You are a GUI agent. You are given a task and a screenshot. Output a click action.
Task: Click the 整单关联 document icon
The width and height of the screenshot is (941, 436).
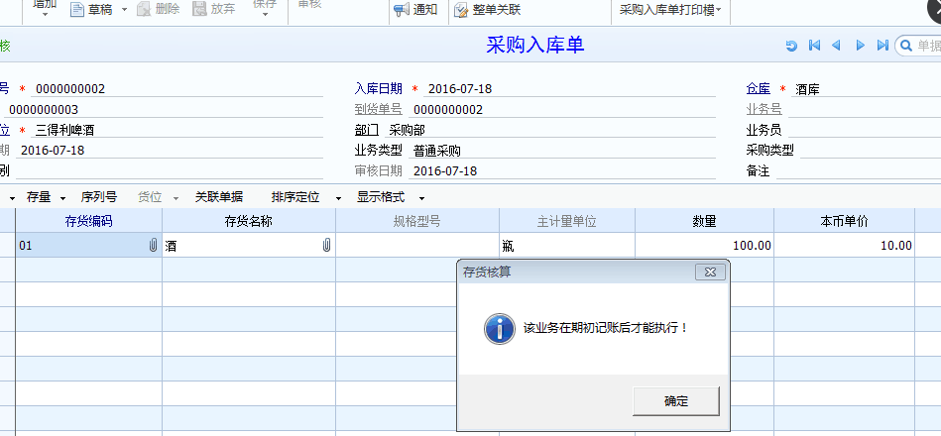(x=462, y=10)
